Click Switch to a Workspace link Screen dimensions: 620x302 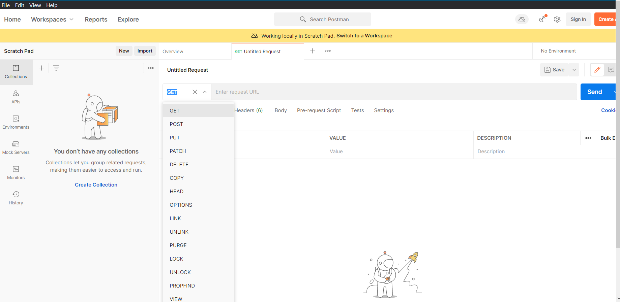click(364, 36)
